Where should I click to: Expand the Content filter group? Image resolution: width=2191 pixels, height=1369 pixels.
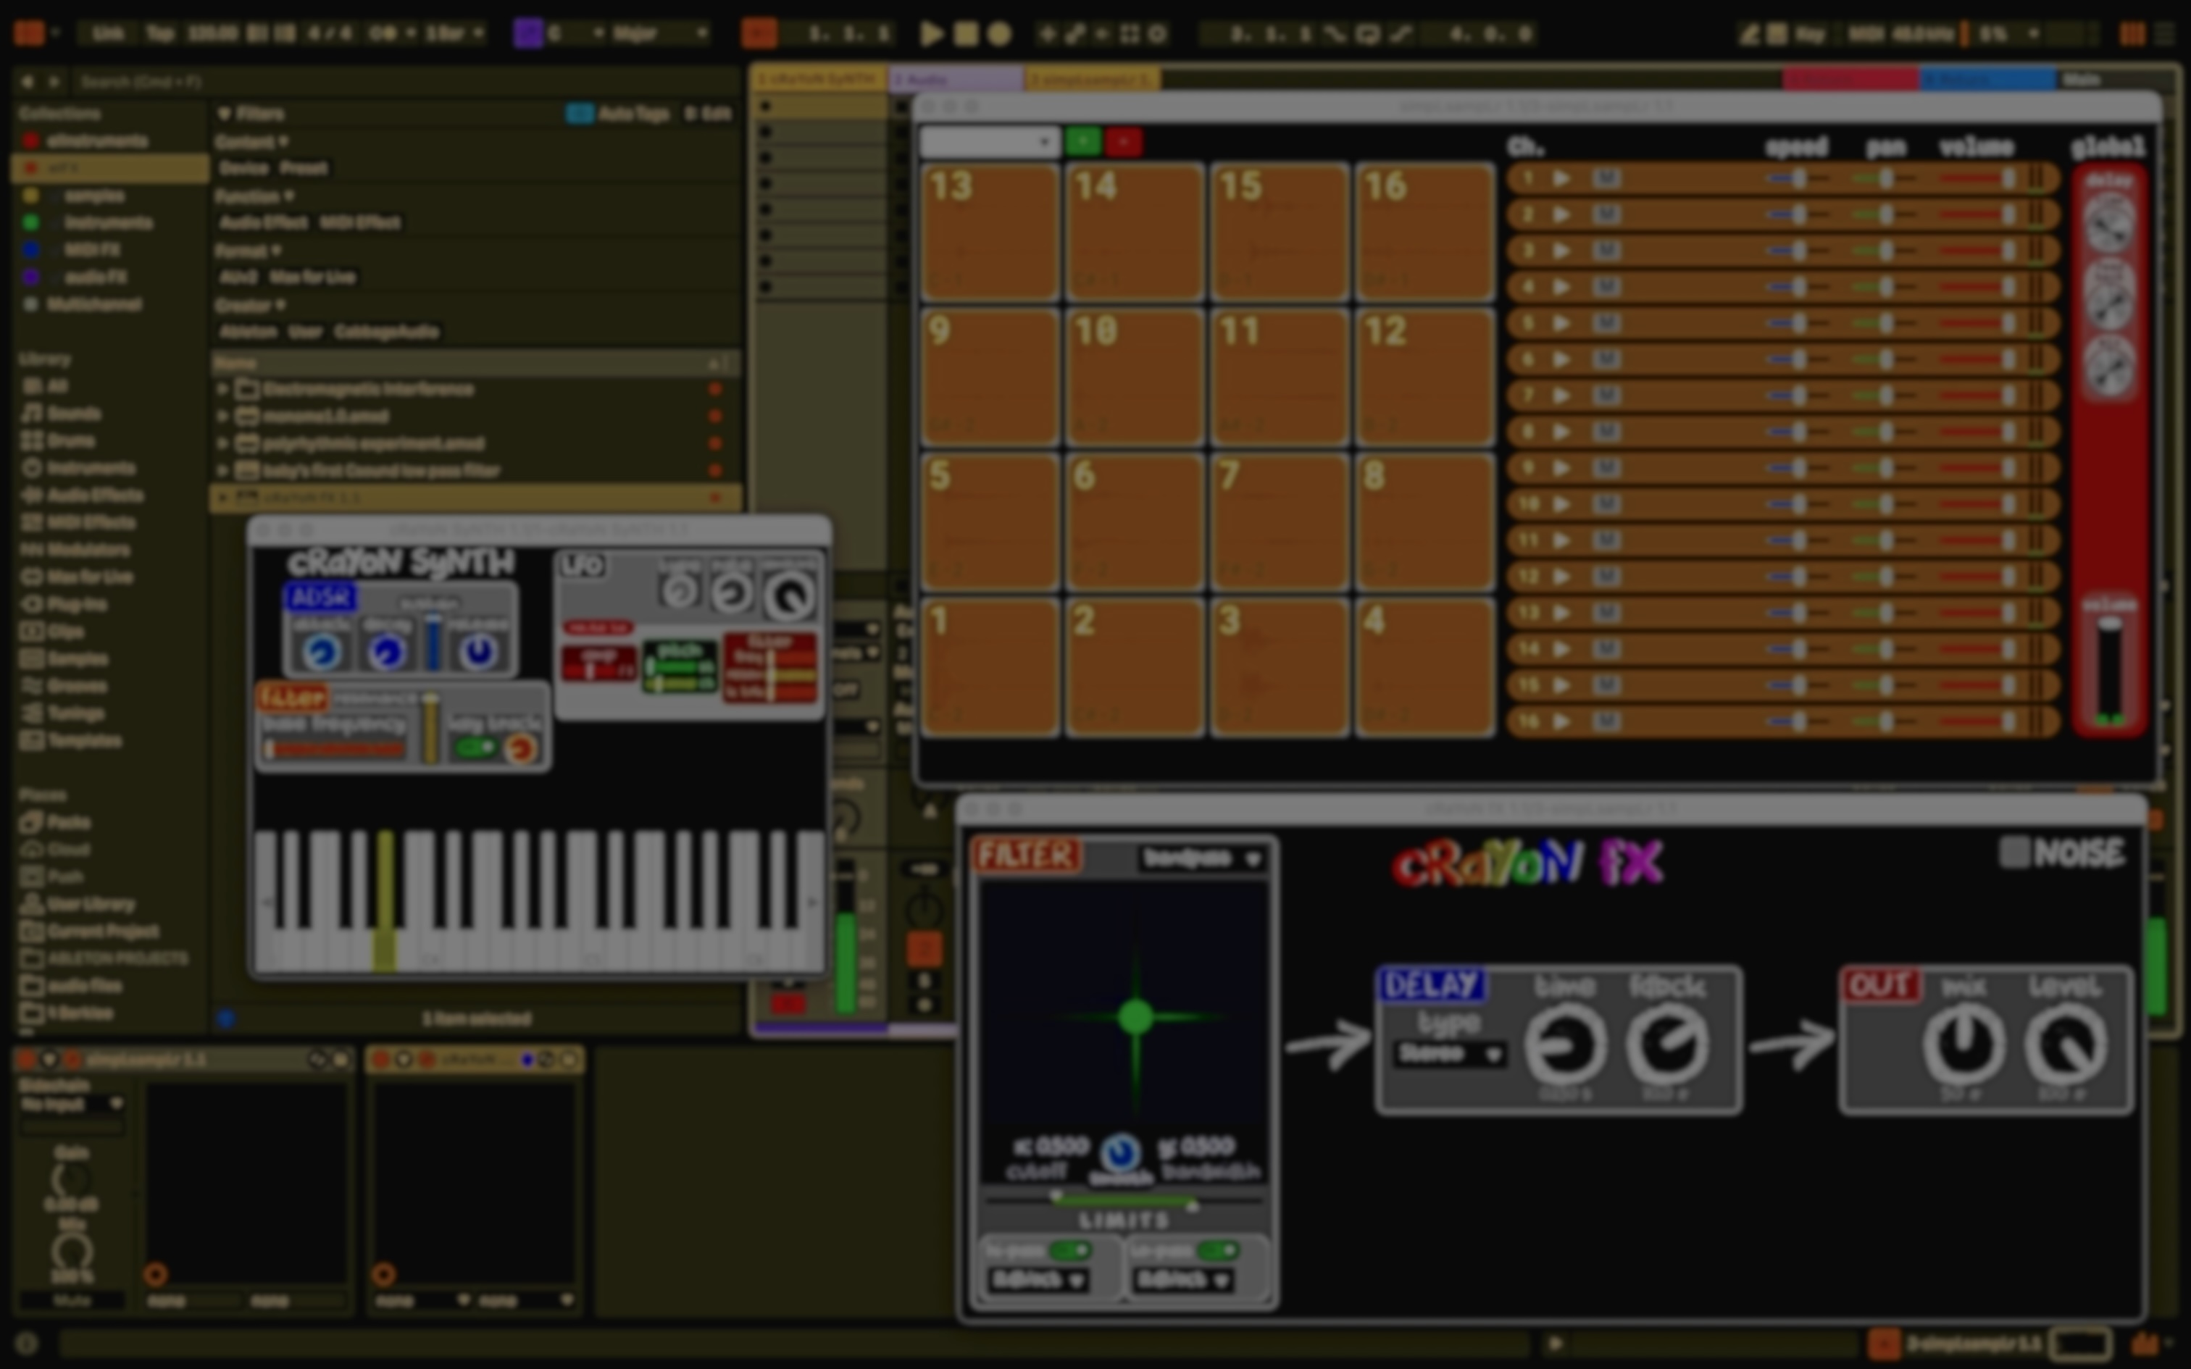[x=251, y=142]
